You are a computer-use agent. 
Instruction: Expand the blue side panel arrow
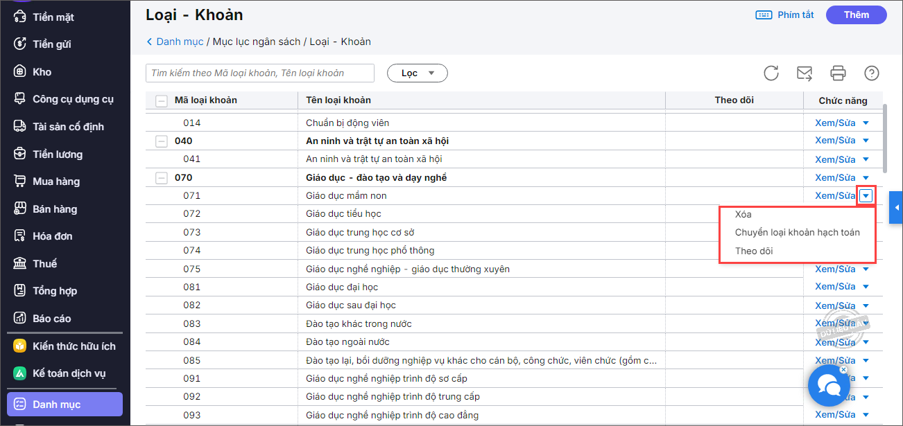[896, 207]
